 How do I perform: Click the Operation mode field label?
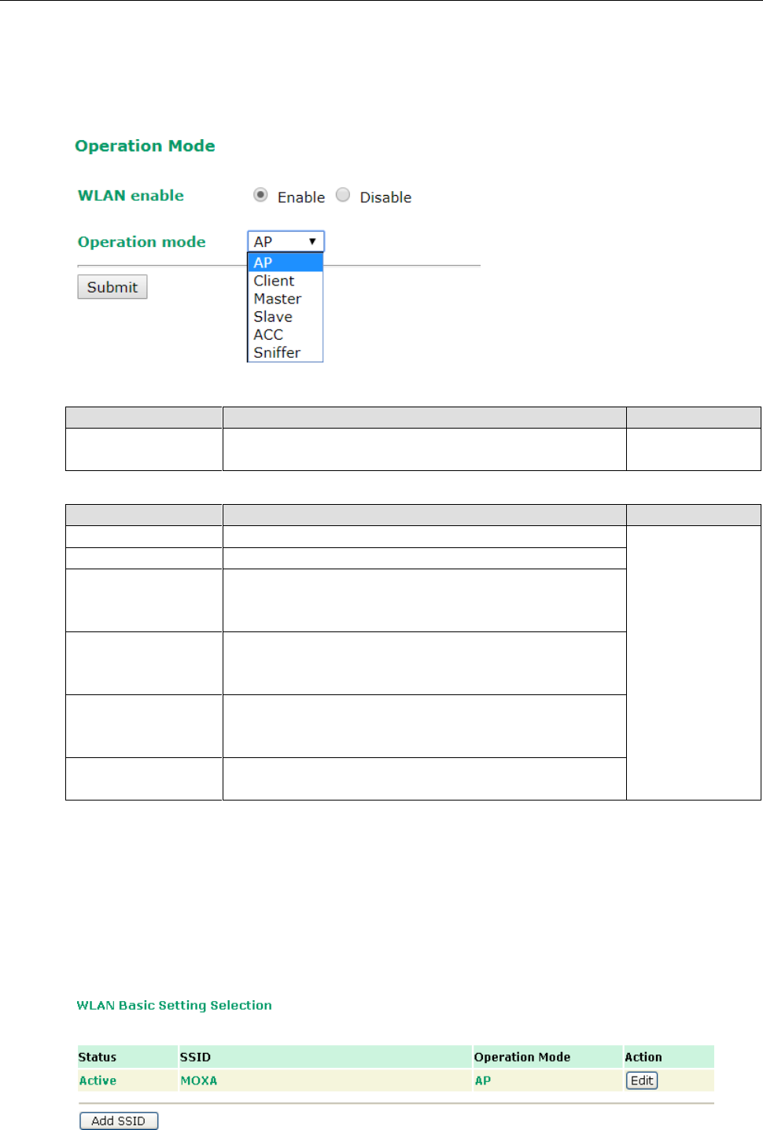coord(142,241)
